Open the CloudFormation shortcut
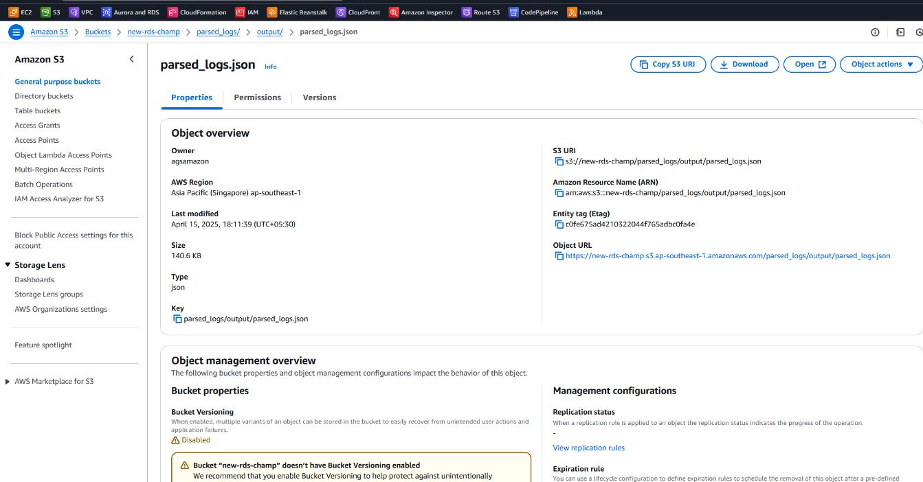This screenshot has width=923, height=482. coord(197,12)
